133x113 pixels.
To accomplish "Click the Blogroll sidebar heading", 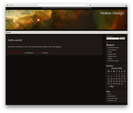I will [x=110, y=45].
